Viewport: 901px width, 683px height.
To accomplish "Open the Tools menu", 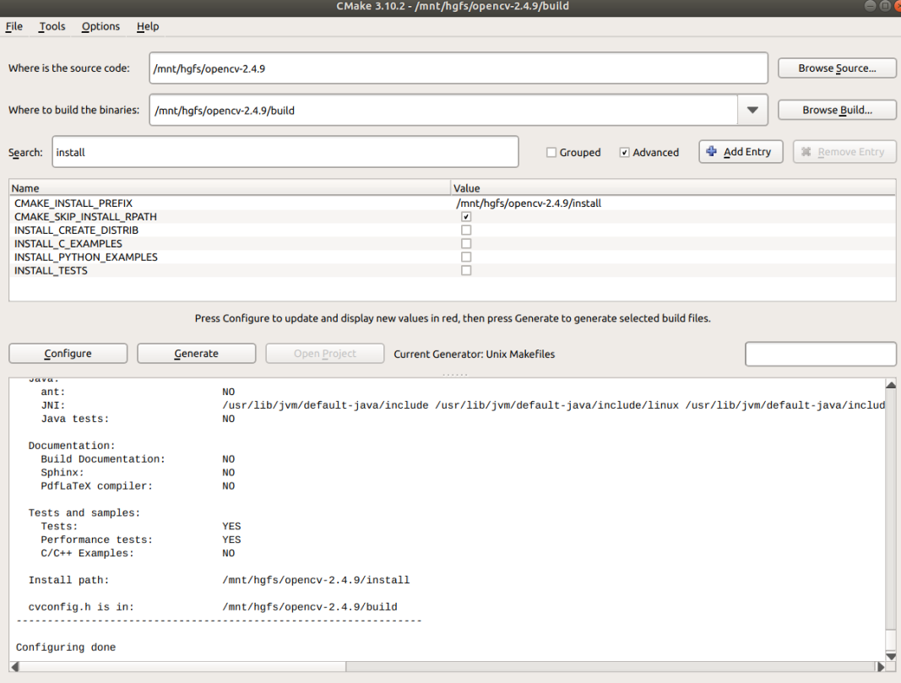I will pos(52,26).
